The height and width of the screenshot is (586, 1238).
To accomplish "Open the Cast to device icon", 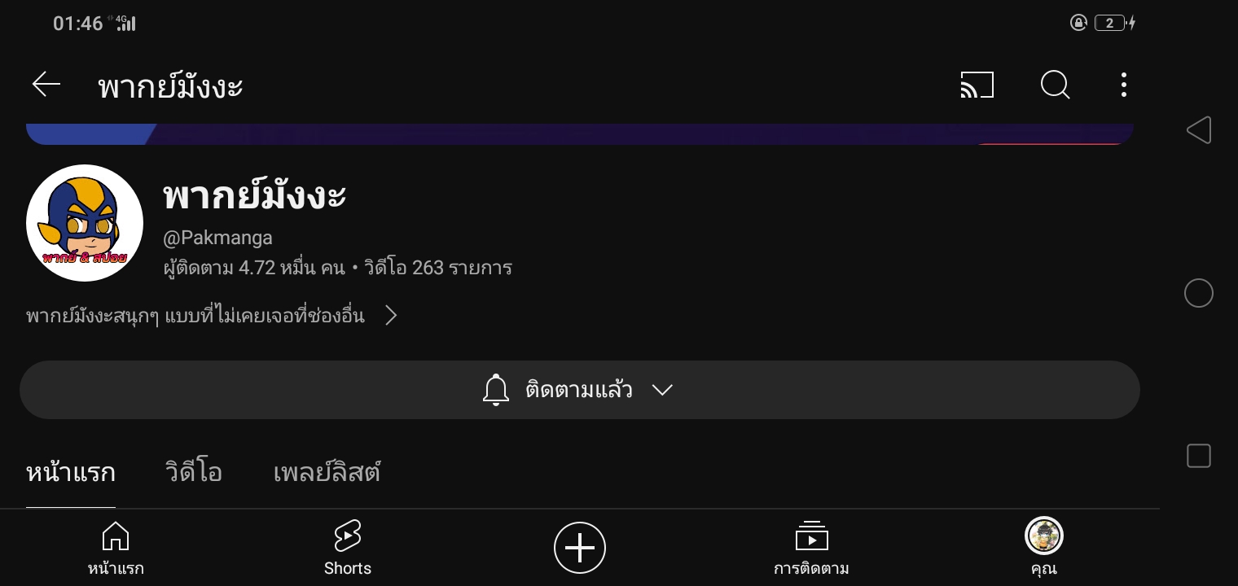I will [977, 85].
